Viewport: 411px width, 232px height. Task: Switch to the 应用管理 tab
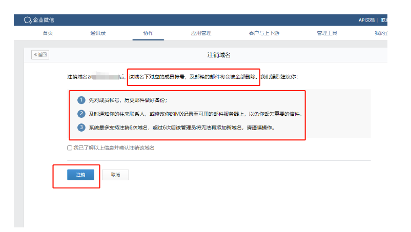(x=201, y=33)
